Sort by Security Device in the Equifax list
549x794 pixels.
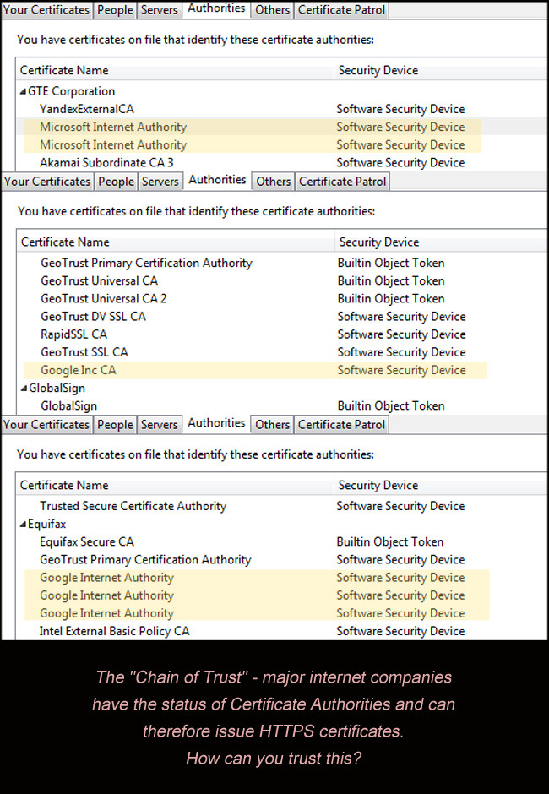[441, 485]
